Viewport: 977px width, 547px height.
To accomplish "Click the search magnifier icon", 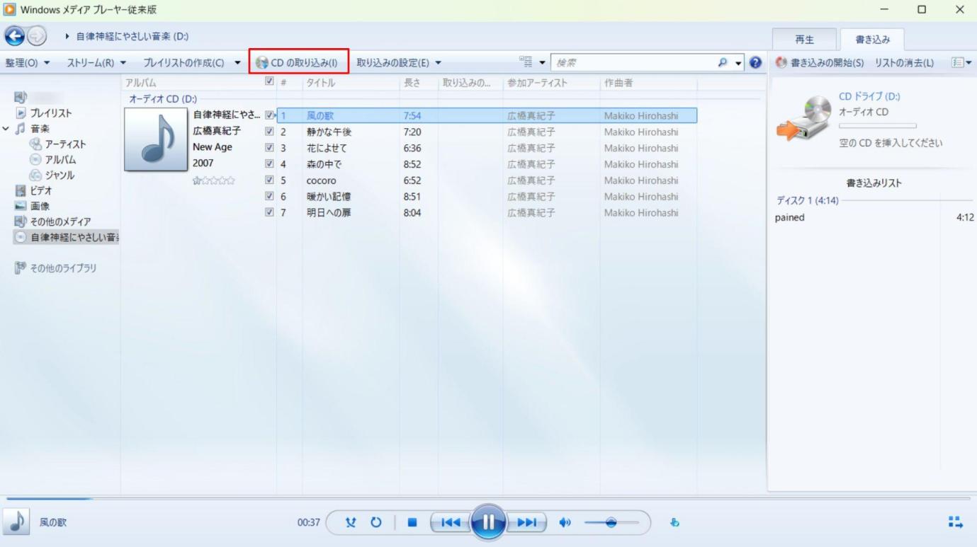I will coord(723,63).
